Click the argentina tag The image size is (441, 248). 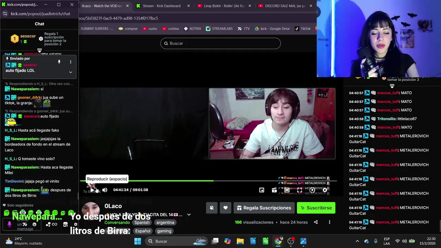click(x=165, y=223)
